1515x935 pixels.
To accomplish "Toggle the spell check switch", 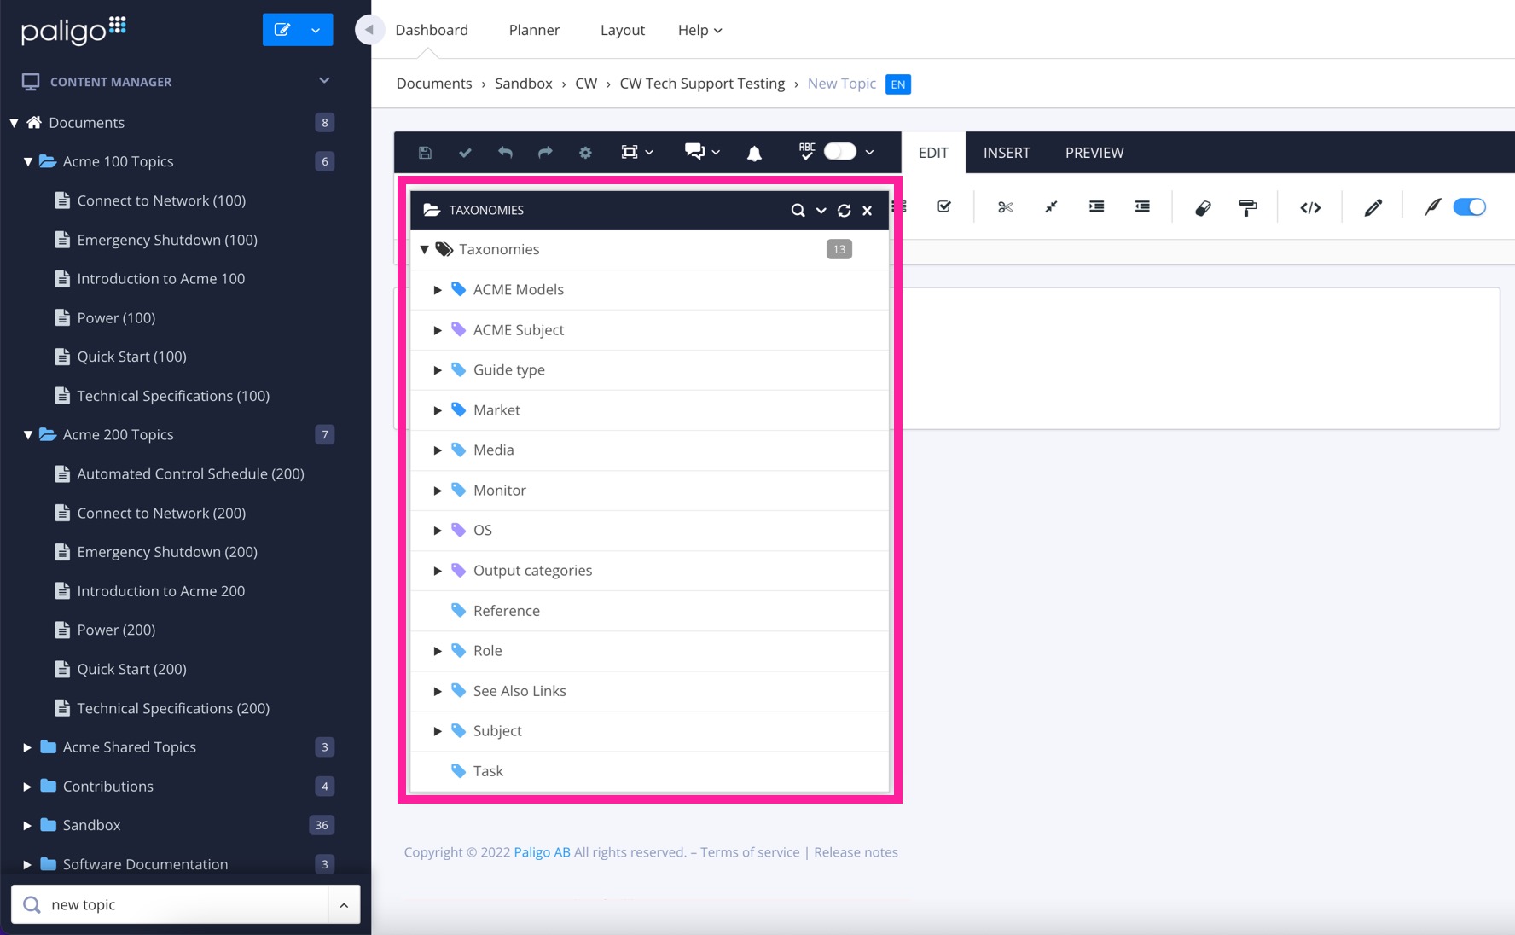I will point(839,151).
